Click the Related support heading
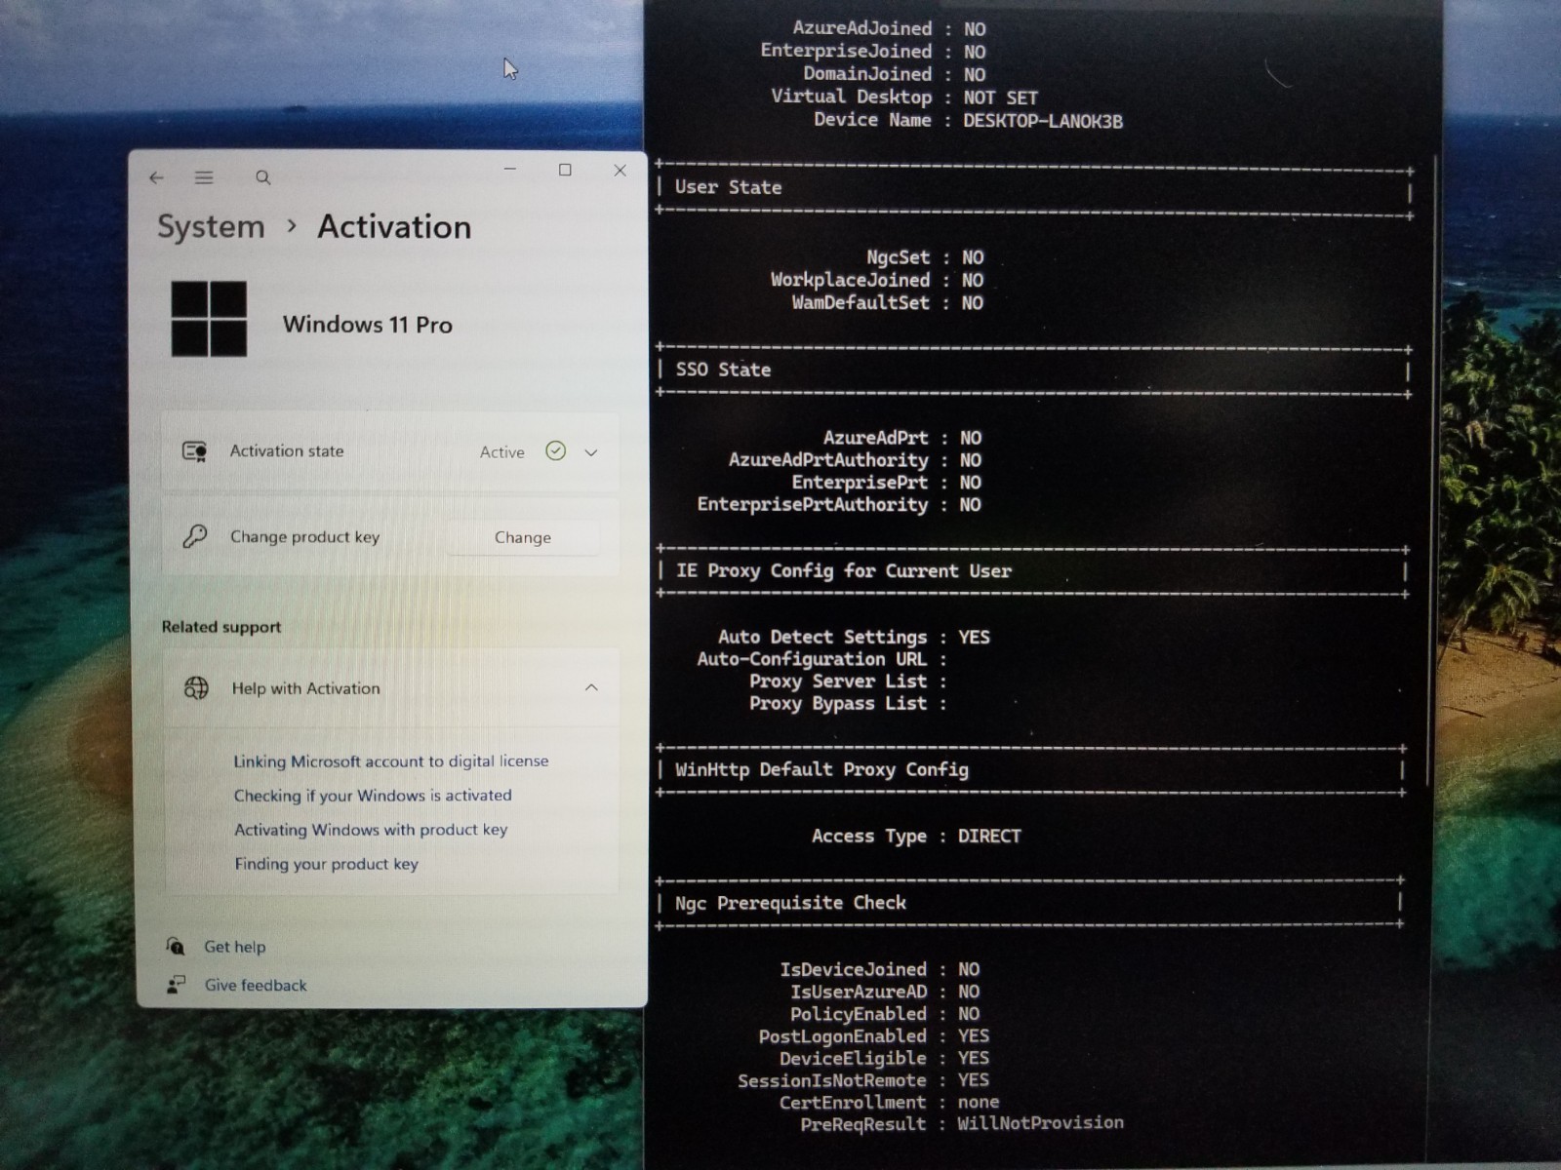The width and height of the screenshot is (1561, 1170). pyautogui.click(x=221, y=627)
